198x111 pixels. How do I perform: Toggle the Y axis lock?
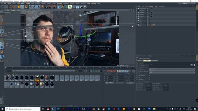[35, 7]
